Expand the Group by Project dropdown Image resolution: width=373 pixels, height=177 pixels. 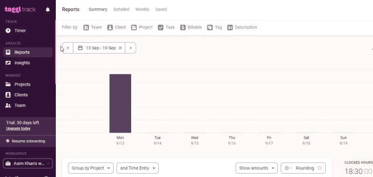(91, 168)
